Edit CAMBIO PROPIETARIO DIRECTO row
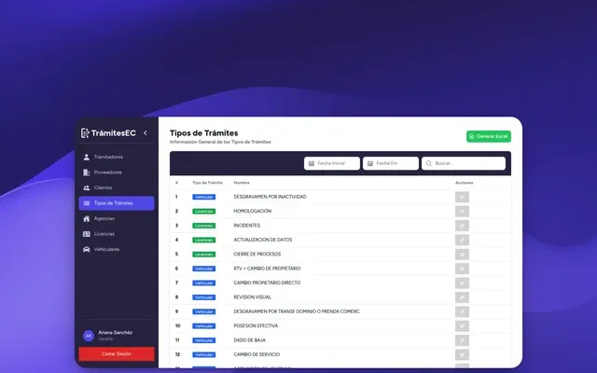This screenshot has width=597, height=373. click(x=462, y=283)
